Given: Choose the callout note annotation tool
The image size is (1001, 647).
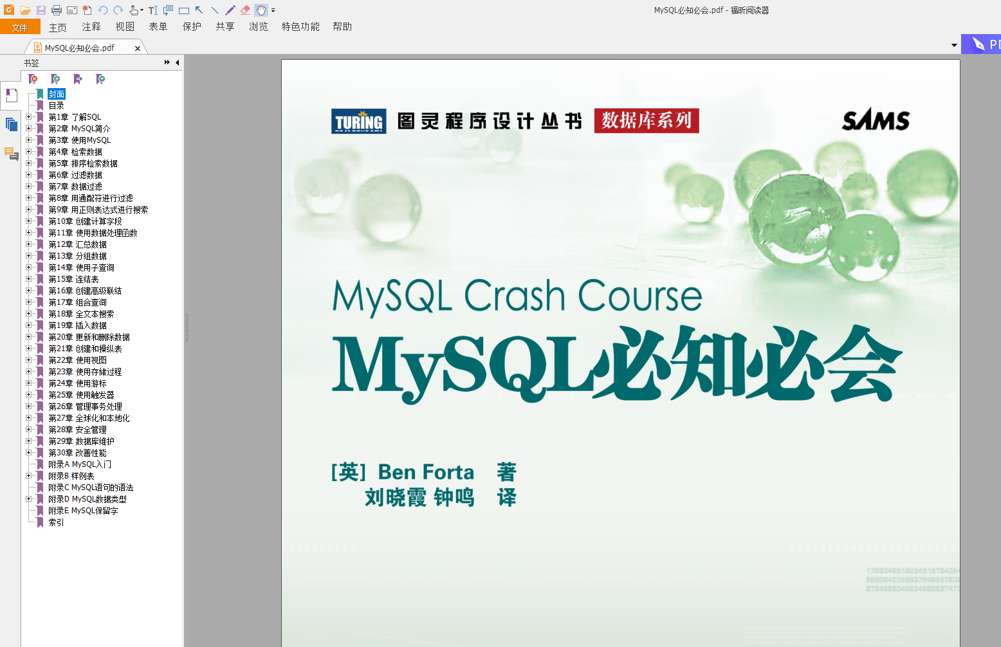Looking at the screenshot, I should coord(169,10).
